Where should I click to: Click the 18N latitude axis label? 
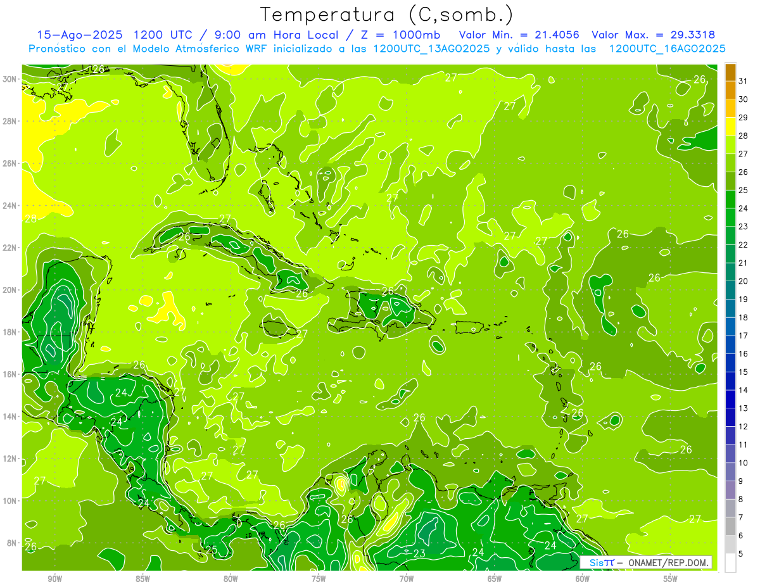(x=9, y=332)
